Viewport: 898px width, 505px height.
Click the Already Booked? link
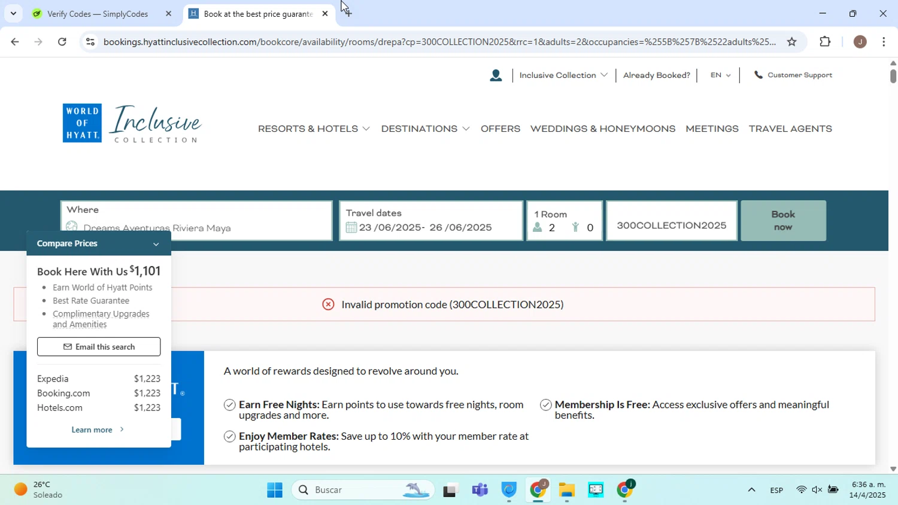click(x=657, y=75)
